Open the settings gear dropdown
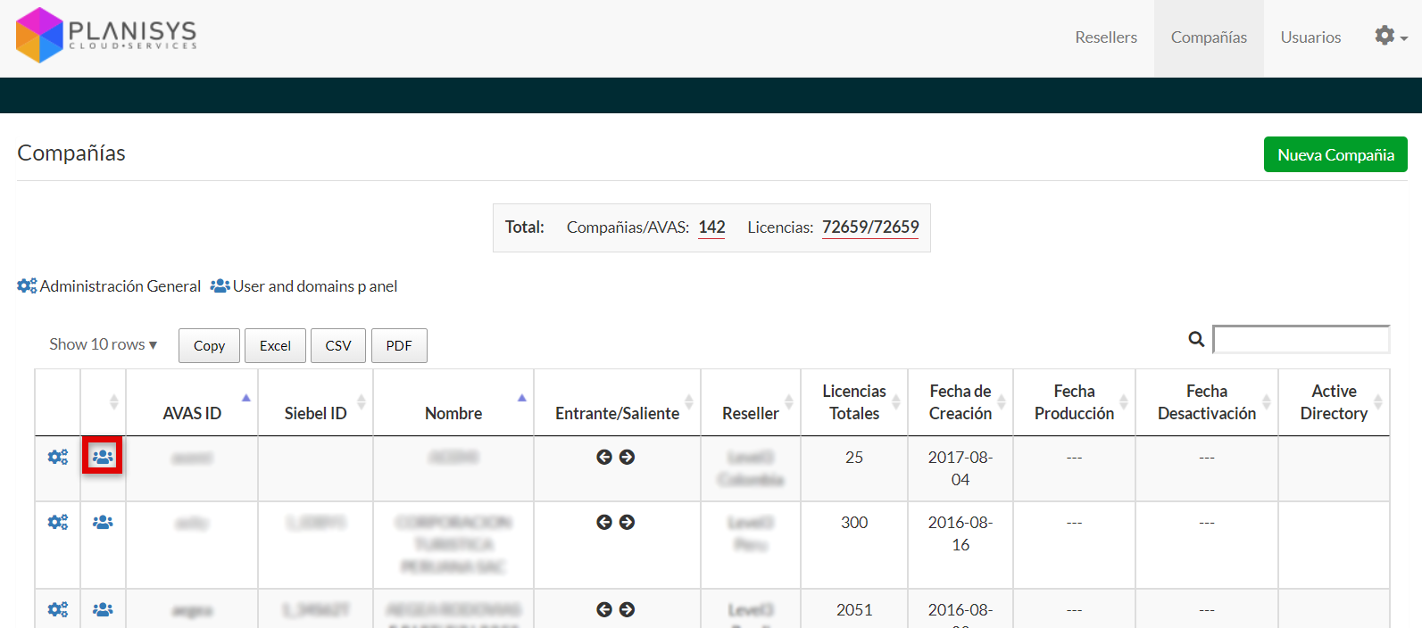This screenshot has width=1422, height=628. pyautogui.click(x=1390, y=37)
